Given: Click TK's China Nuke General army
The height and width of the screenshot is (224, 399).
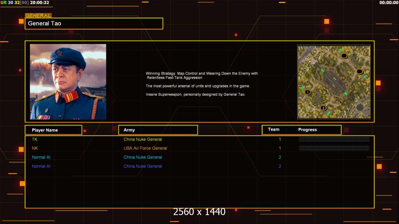Looking at the screenshot, I should [x=143, y=139].
